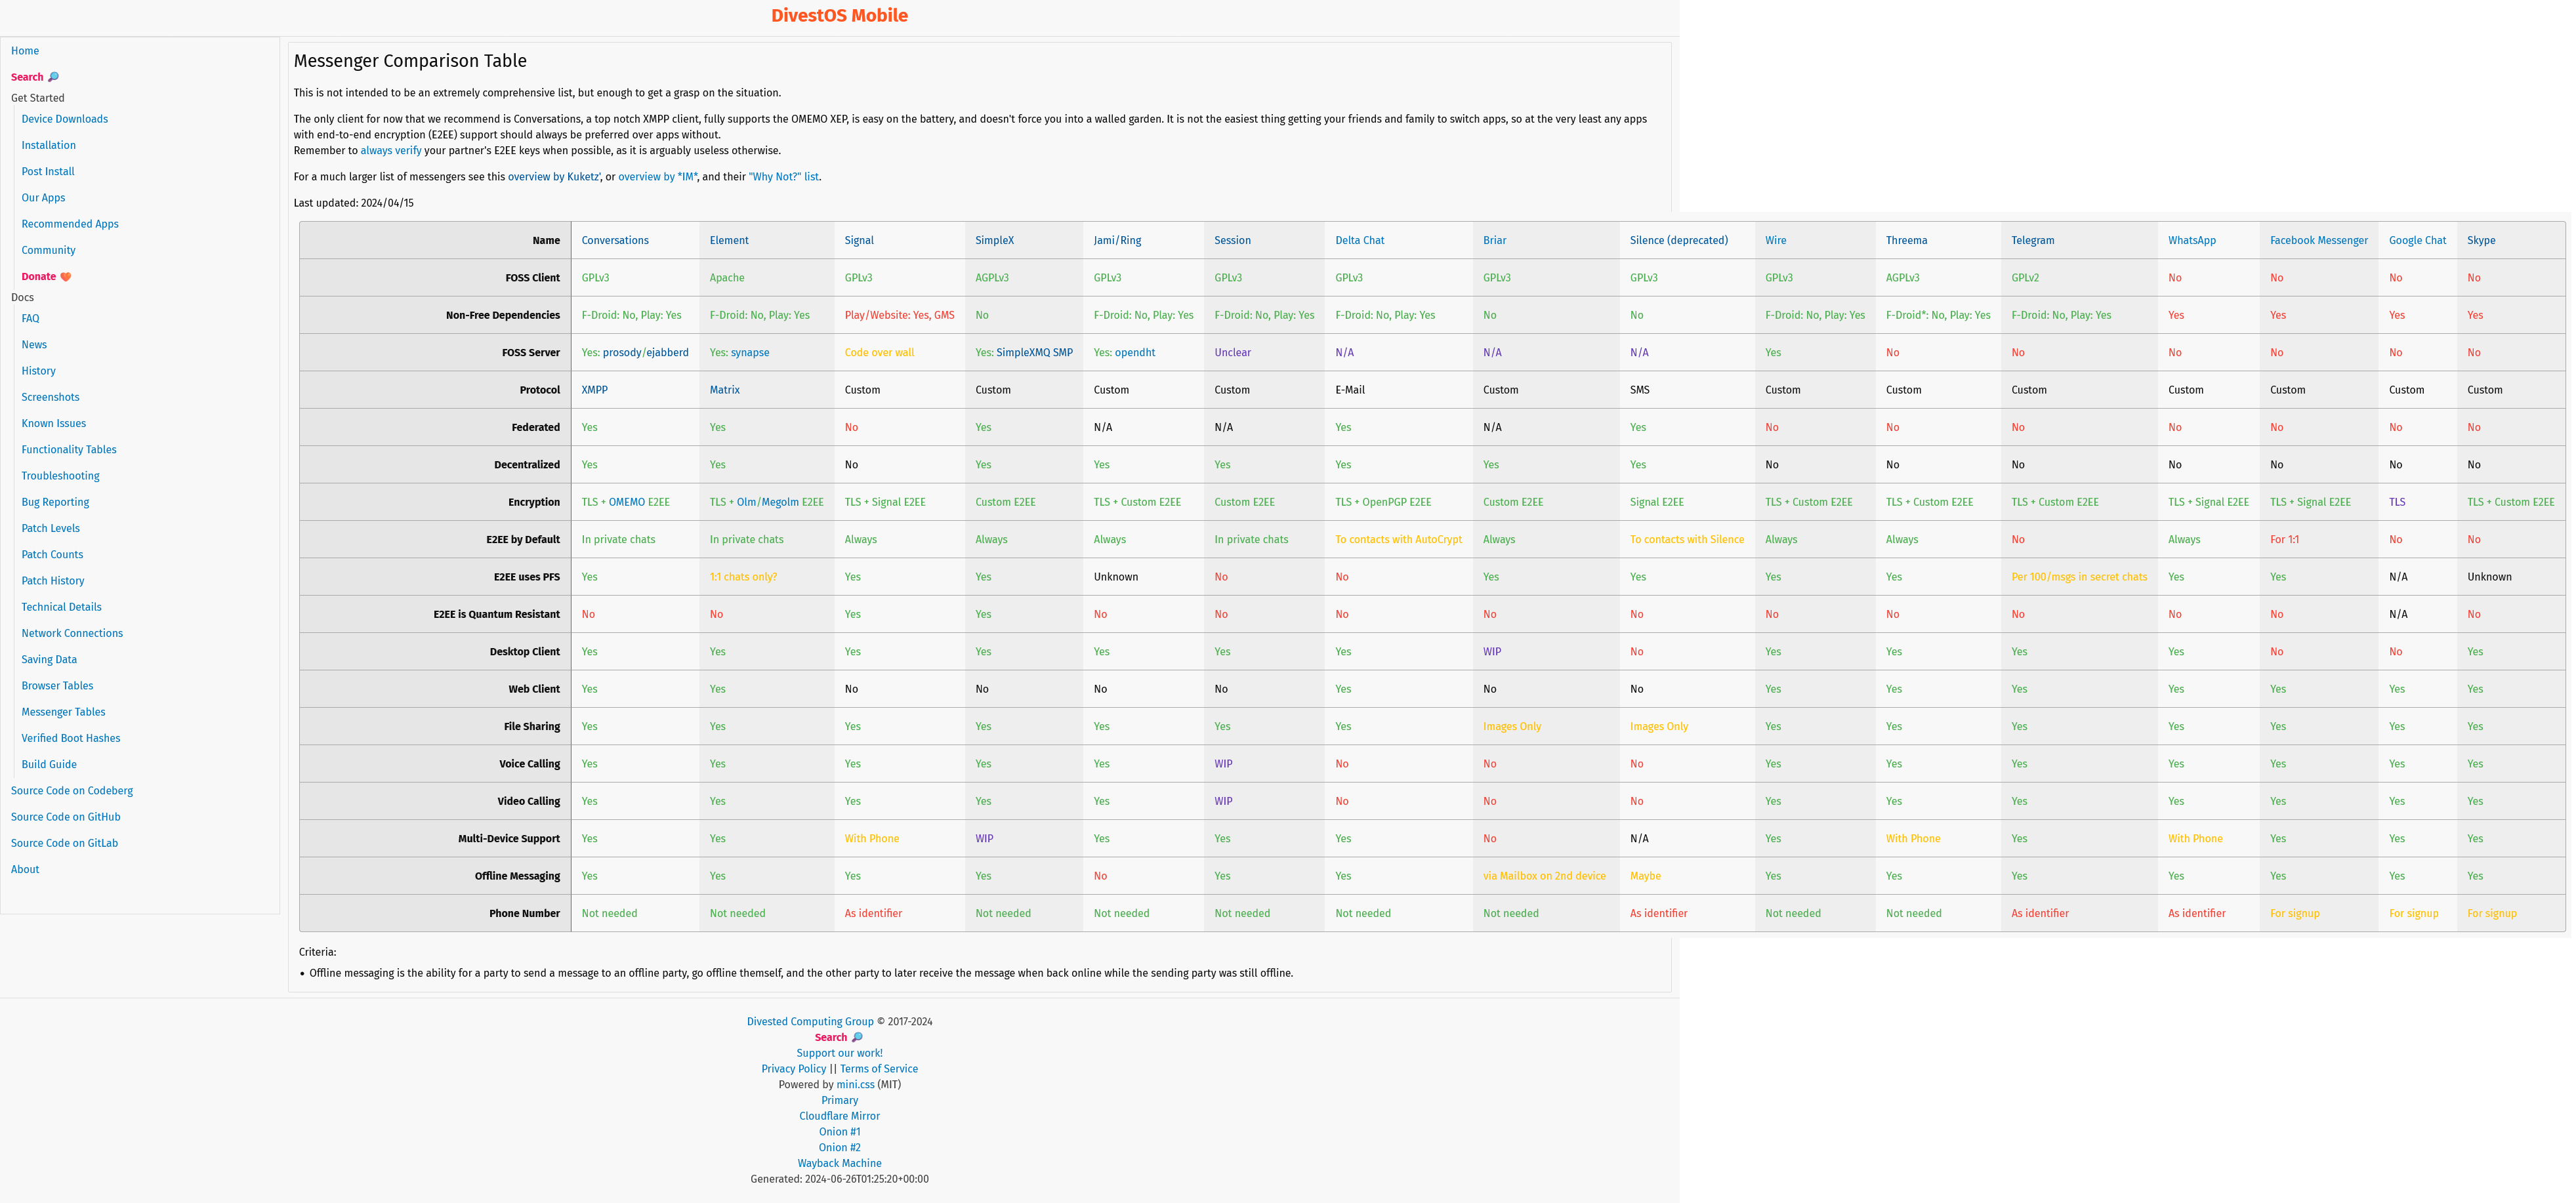Image resolution: width=2576 pixels, height=1203 pixels.
Task: Click the magnifier icon beside sidebar Search
Action: click(54, 77)
